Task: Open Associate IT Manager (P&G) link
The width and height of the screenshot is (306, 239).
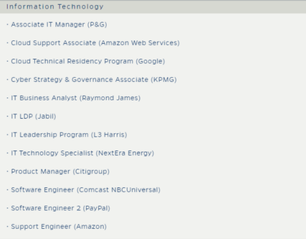Action: click(60, 25)
